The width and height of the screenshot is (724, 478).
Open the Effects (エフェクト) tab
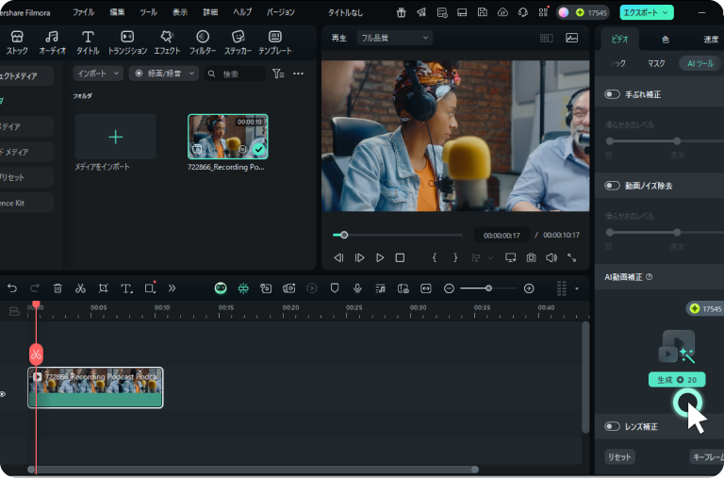point(167,42)
